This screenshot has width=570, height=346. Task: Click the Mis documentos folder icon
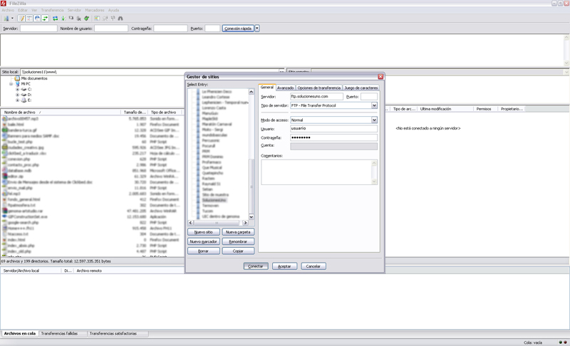pyautogui.click(x=17, y=78)
